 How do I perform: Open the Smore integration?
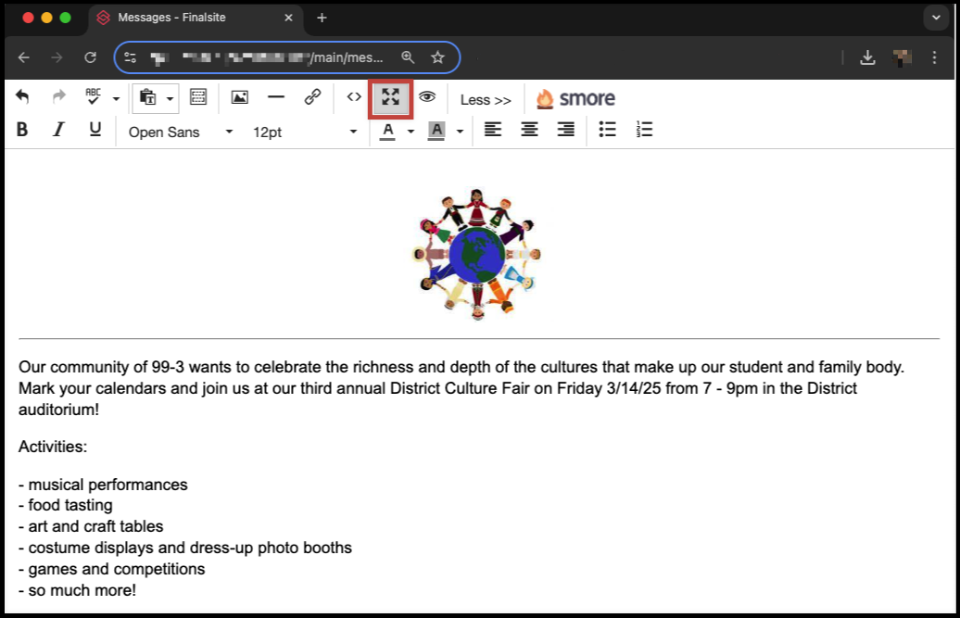point(575,99)
